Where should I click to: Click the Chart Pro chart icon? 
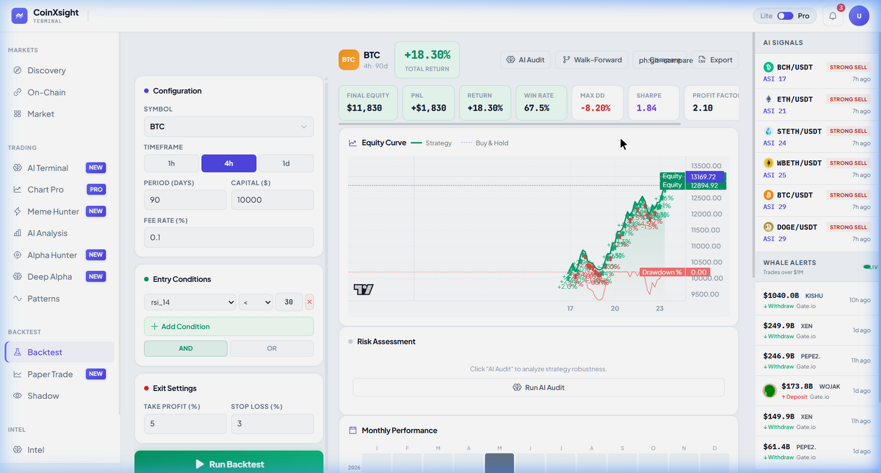tap(17, 190)
